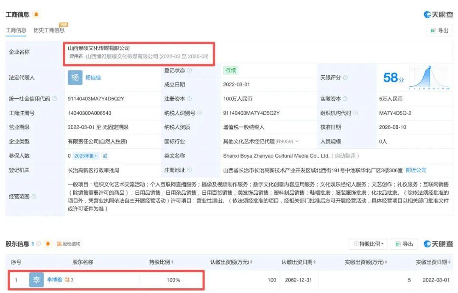Select the 工商信息 tab

(x=16, y=30)
